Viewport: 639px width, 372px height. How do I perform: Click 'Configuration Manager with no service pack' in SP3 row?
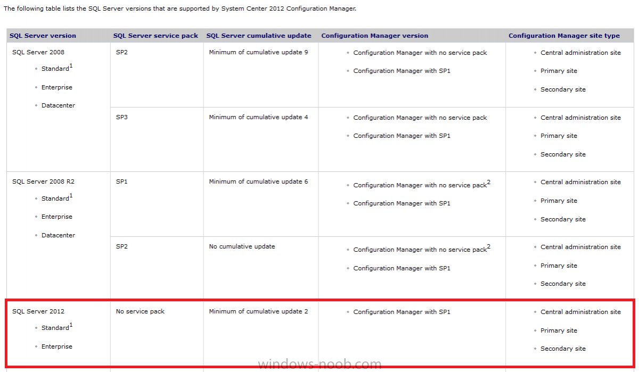click(x=420, y=118)
